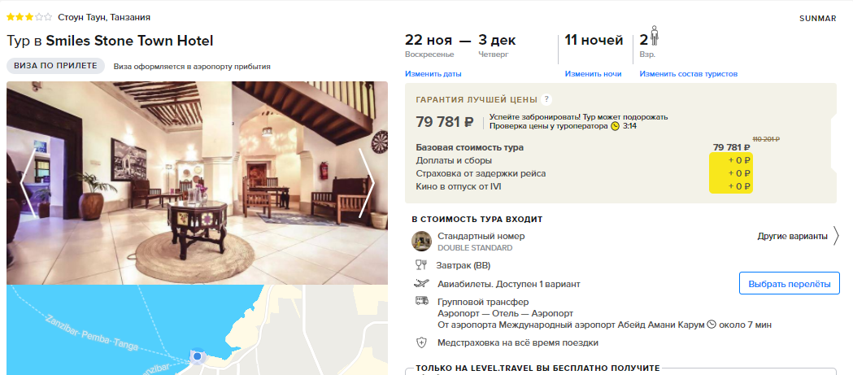The width and height of the screenshot is (853, 375).
Task: Click the timer clock icon near price check
Action: [616, 126]
